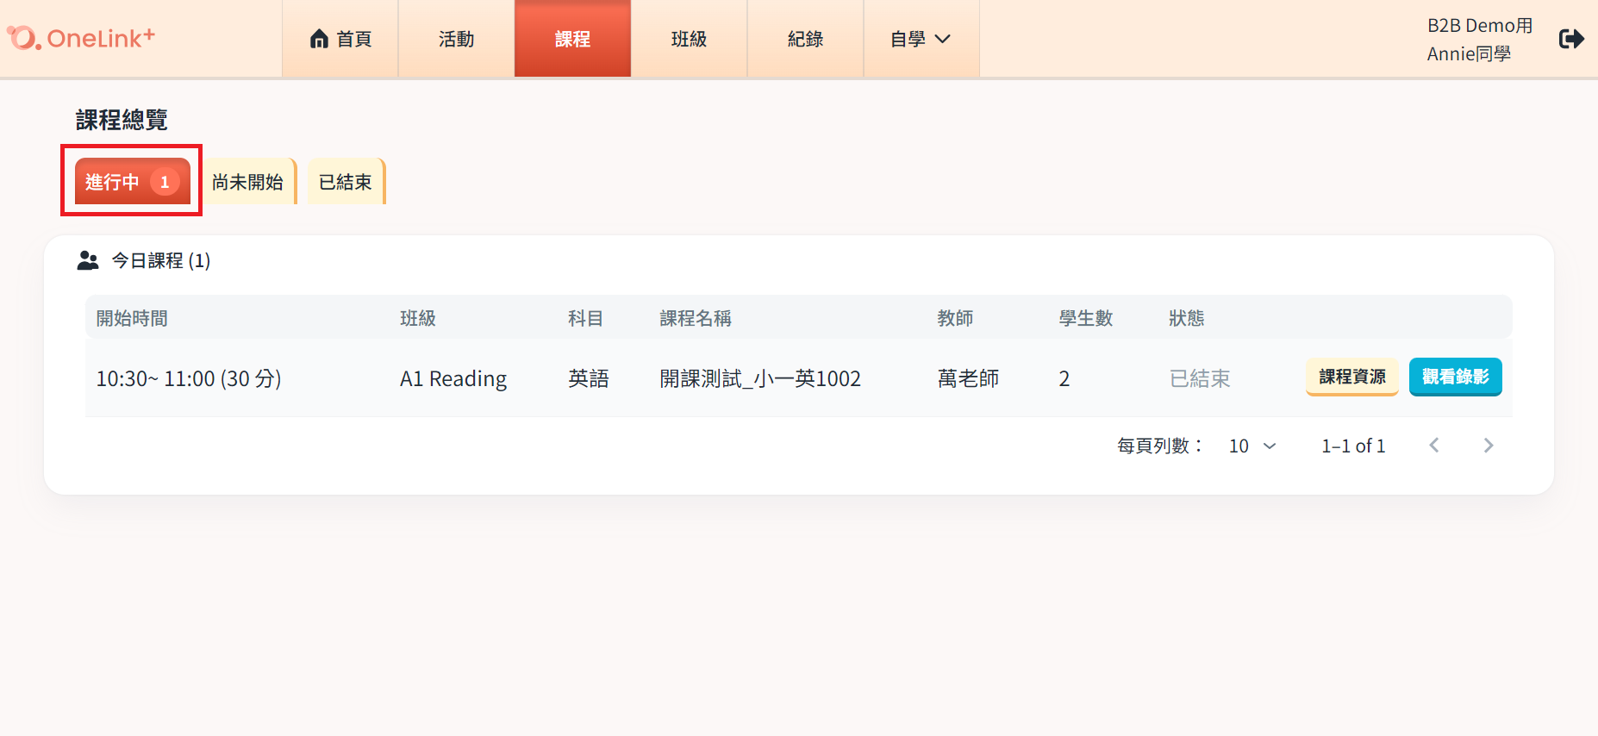This screenshot has width=1598, height=736.
Task: Open the 紀錄 tab
Action: (x=806, y=39)
